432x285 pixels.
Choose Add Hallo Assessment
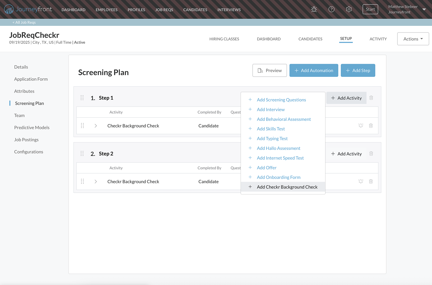coord(283,148)
